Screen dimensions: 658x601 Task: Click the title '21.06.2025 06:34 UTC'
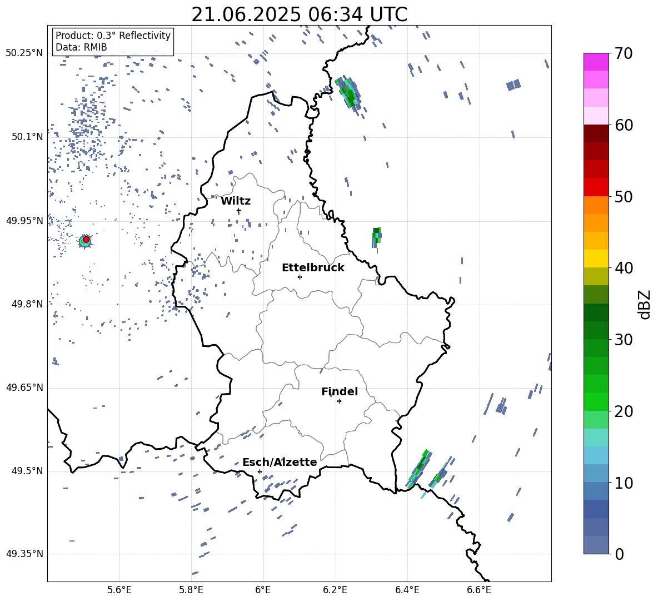point(299,14)
